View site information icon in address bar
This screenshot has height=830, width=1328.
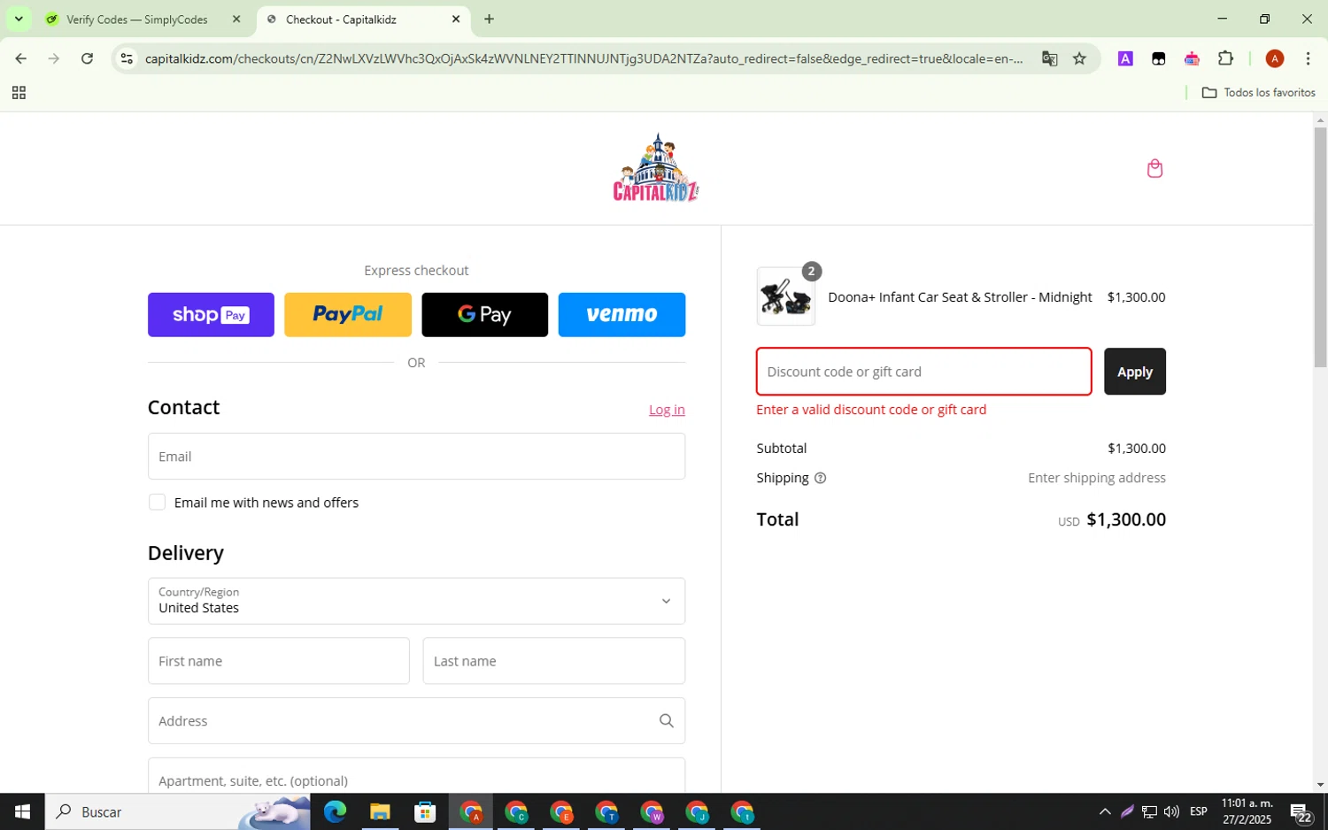point(127,58)
